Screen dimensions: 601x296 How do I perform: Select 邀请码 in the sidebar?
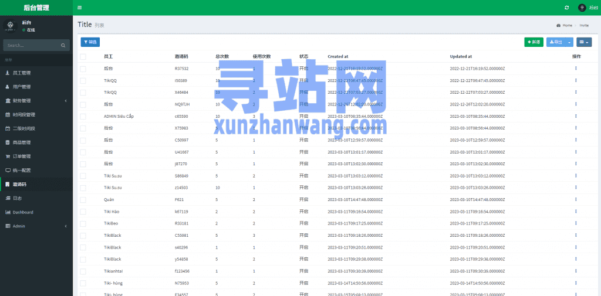[x=36, y=184]
